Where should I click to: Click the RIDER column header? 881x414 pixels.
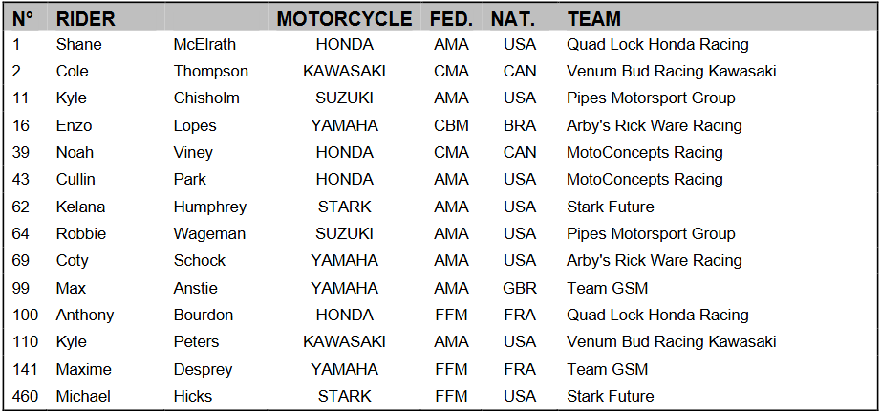[x=86, y=18]
